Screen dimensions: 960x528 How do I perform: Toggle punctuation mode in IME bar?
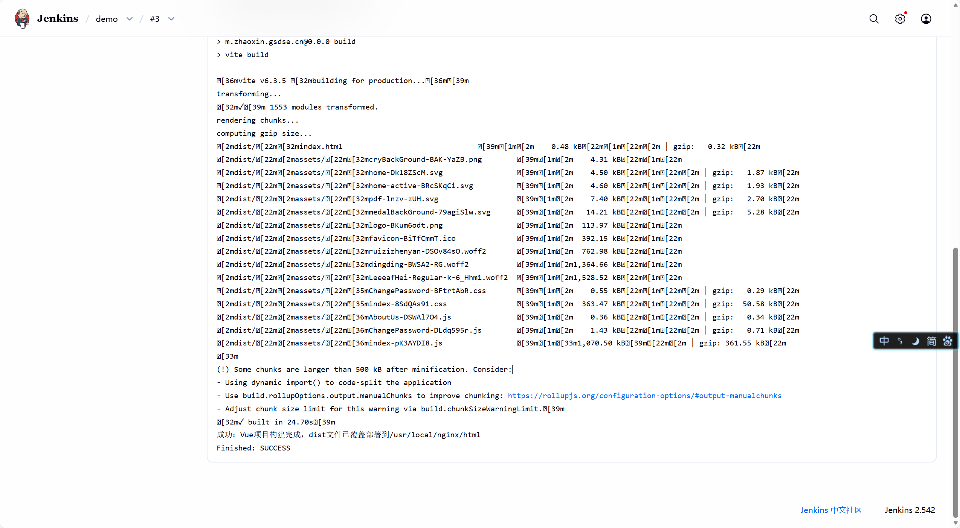coord(899,341)
